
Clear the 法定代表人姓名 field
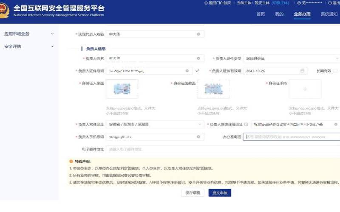pos(198,34)
